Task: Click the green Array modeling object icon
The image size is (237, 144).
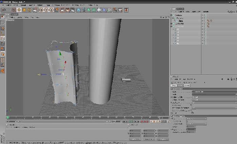Action: click(94, 10)
